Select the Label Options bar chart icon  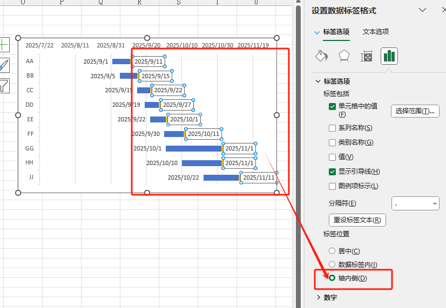389,56
